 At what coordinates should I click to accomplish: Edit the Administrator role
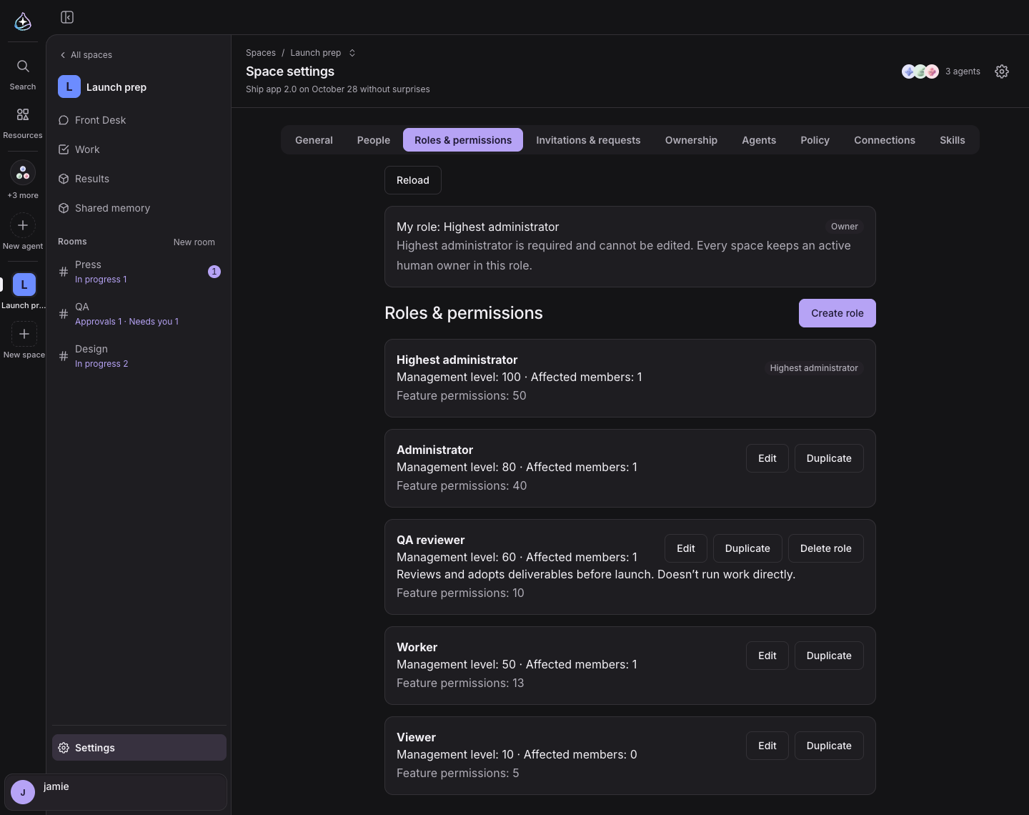pyautogui.click(x=767, y=458)
